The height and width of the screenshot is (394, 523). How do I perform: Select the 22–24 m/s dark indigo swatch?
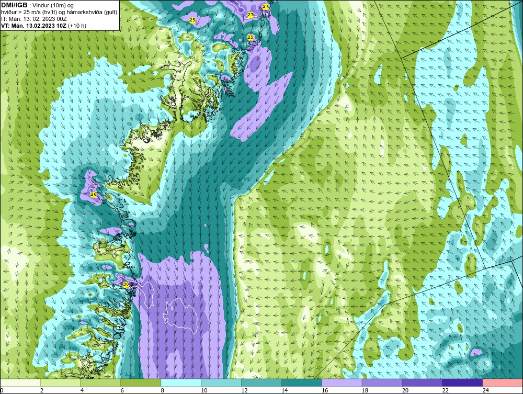[x=462, y=382]
